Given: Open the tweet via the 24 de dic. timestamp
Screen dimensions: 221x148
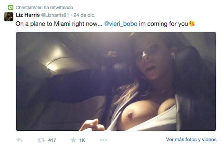Looking at the screenshot, I should tap(84, 15).
